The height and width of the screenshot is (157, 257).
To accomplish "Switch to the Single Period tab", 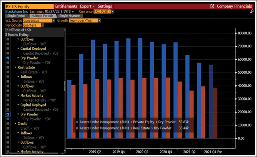I will (15, 16).
